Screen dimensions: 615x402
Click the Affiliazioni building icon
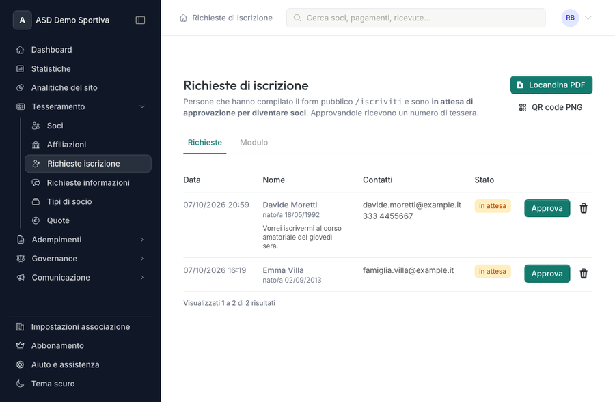36,145
